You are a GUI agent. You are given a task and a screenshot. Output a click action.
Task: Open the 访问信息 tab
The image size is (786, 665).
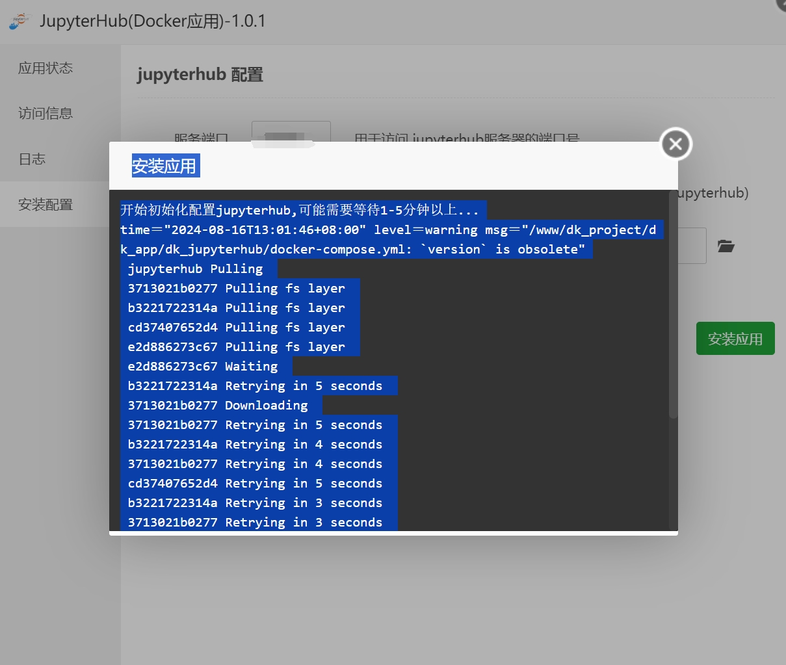(46, 114)
